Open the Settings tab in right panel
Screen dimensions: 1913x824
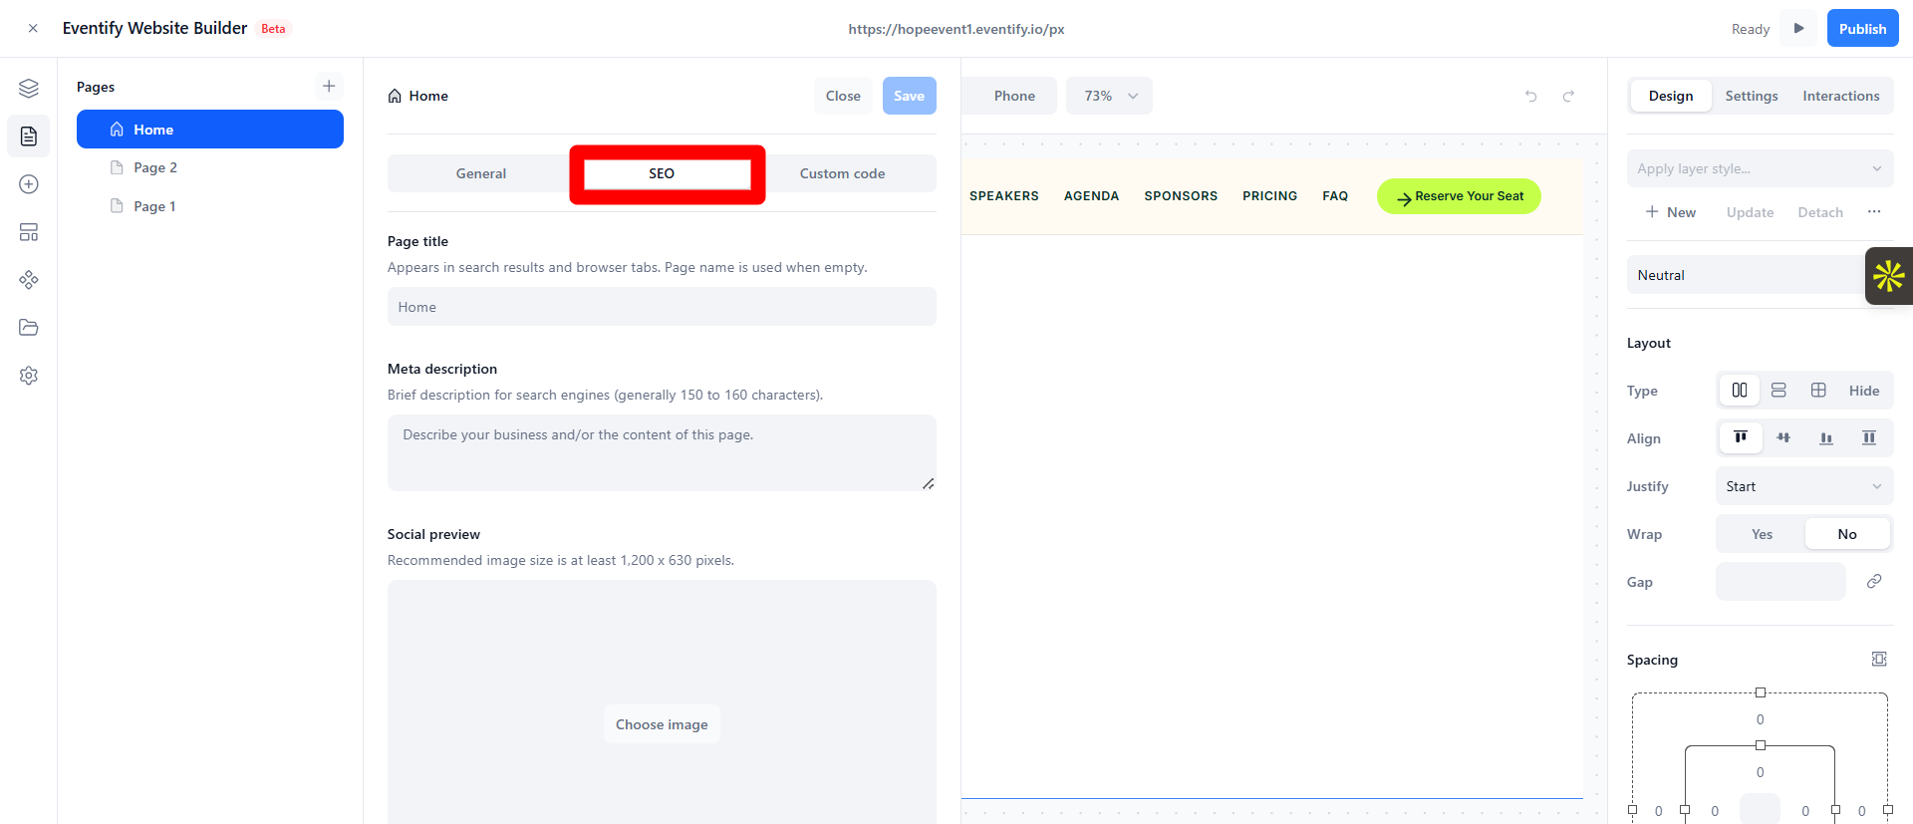coord(1752,96)
